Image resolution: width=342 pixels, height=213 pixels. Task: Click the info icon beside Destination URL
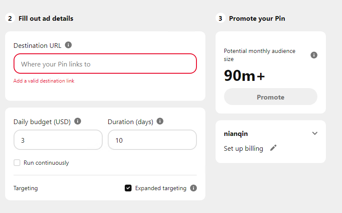pyautogui.click(x=68, y=45)
